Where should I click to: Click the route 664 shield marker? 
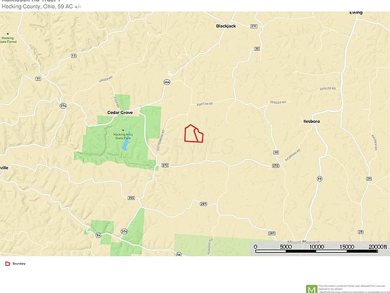coord(167,82)
